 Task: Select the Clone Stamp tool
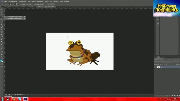(2, 29)
